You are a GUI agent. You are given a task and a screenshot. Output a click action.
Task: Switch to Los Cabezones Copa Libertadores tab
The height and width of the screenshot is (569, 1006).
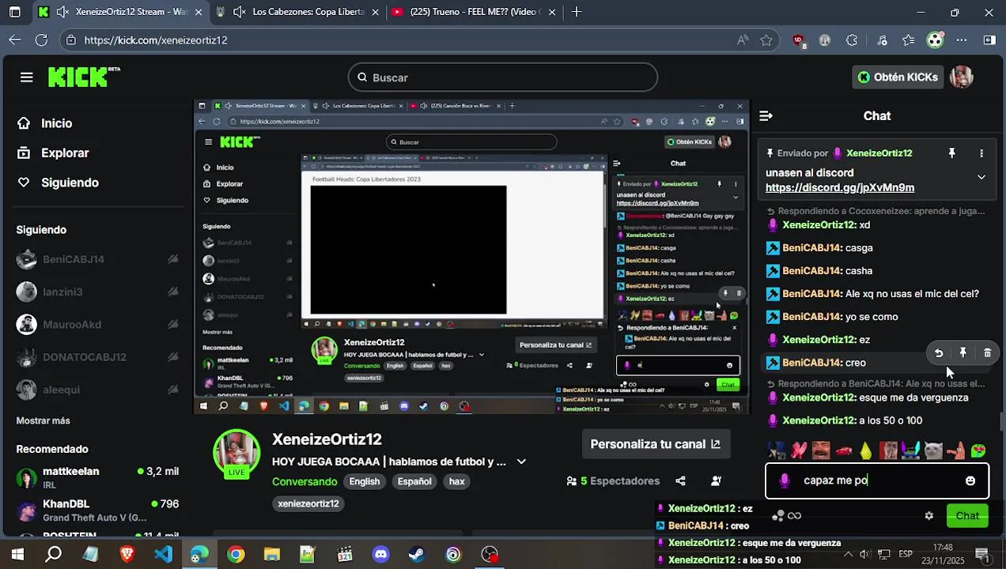click(x=297, y=12)
